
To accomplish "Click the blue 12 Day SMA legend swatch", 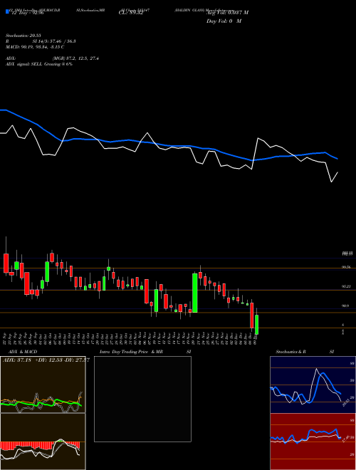I will coord(7,11).
